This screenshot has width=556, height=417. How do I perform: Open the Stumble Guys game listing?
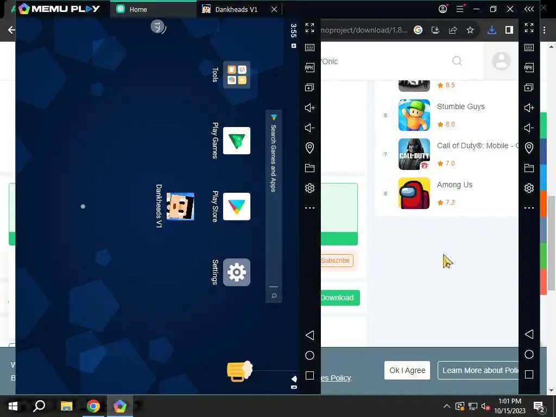(x=460, y=106)
